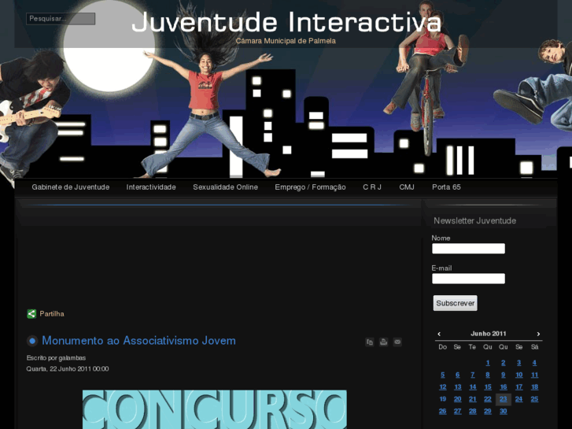Go to previous month in calendar
Image resolution: width=572 pixels, height=429 pixels.
coord(439,334)
